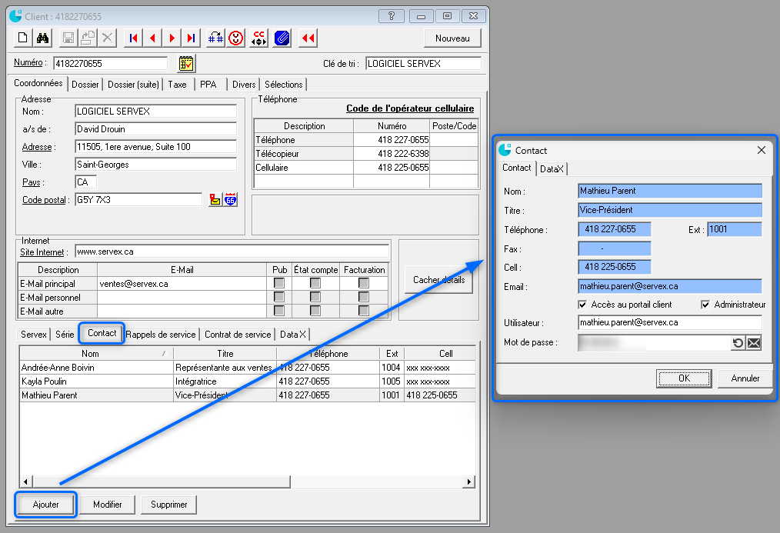Open the calendar icon next to Numéro
Image resolution: width=780 pixels, height=533 pixels.
coord(186,63)
